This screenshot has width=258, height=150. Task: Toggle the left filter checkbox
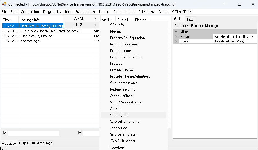click(x=5, y=132)
